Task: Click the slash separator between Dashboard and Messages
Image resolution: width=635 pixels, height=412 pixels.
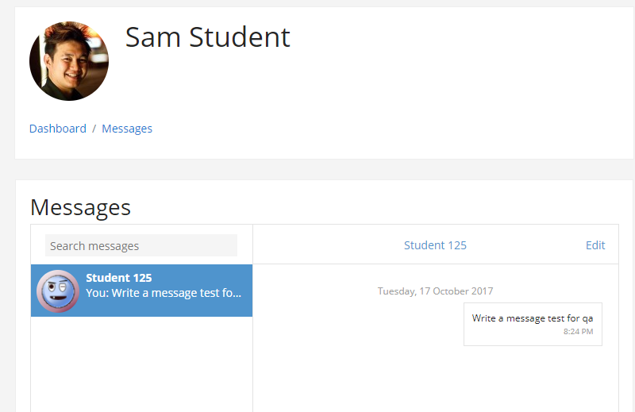Action: 94,129
